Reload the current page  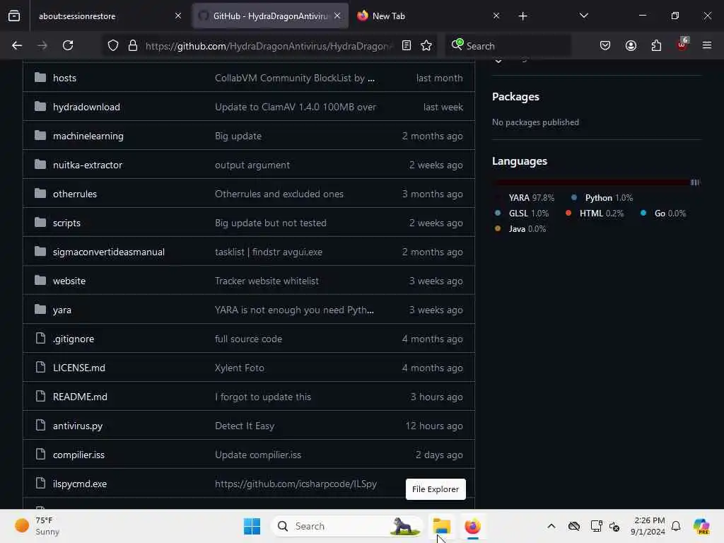coord(68,45)
